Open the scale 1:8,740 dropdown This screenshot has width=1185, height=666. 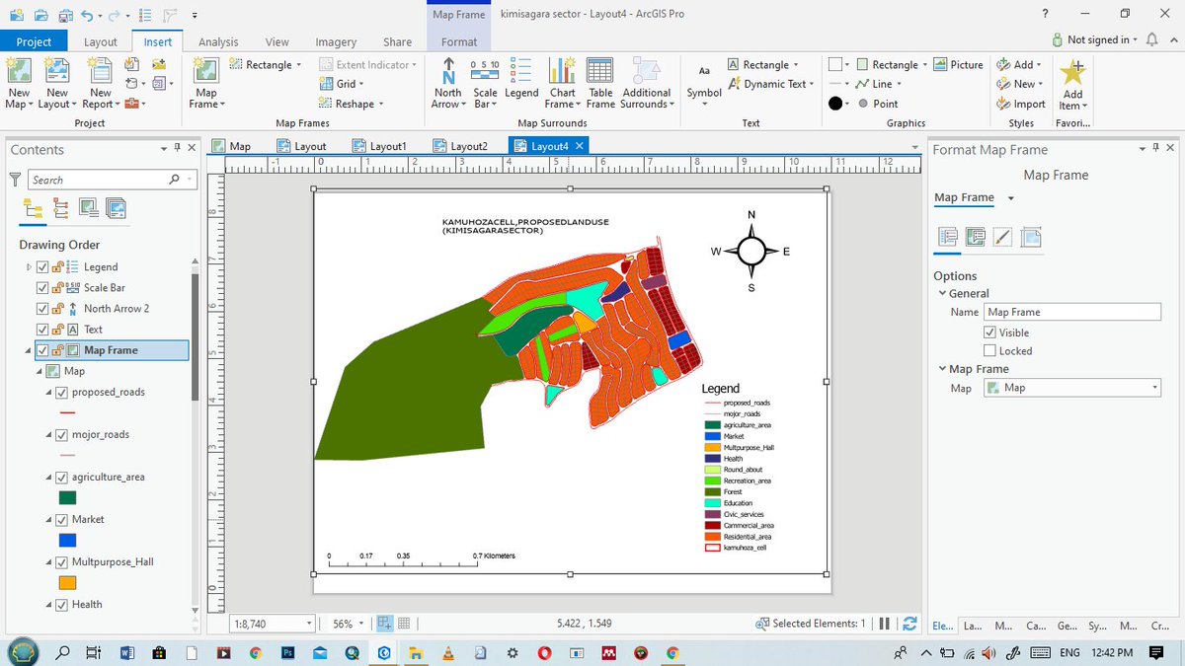[x=309, y=624]
